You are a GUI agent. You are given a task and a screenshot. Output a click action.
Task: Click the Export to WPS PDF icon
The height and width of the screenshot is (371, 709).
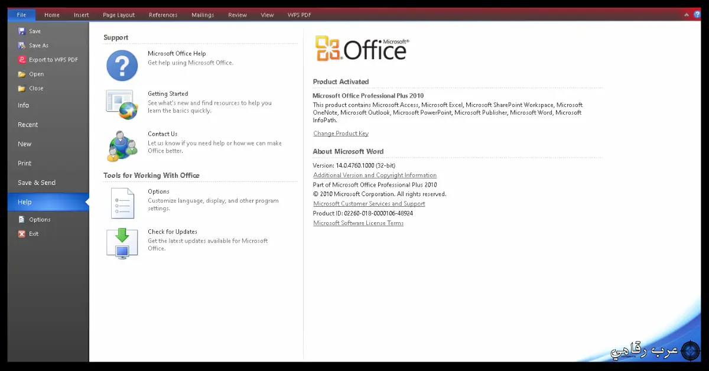click(x=22, y=60)
